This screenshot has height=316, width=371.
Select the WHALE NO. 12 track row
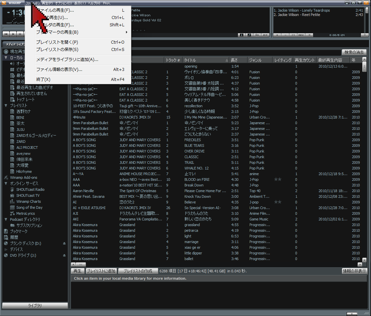(216, 168)
